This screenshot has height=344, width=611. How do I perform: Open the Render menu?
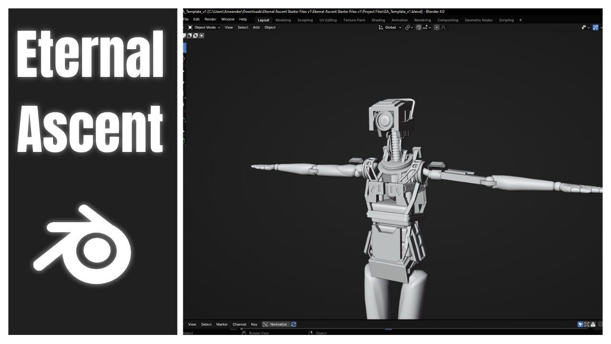click(211, 20)
